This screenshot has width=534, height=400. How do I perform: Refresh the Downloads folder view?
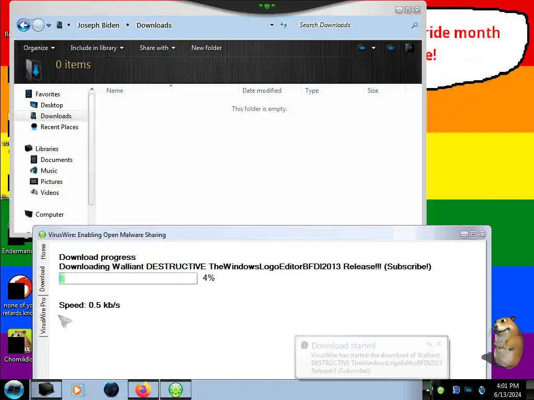pos(284,25)
